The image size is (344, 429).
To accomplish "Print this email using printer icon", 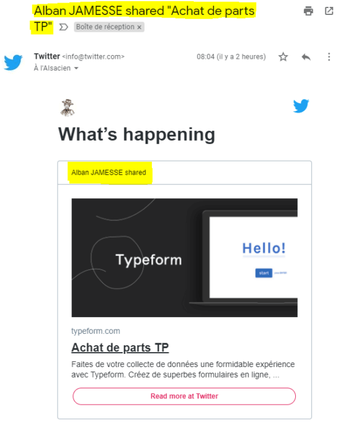I will (308, 11).
